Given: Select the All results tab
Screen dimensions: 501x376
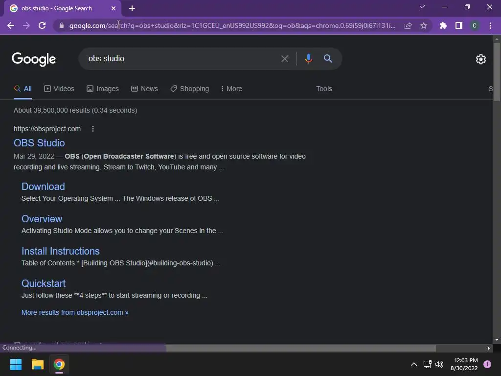Looking at the screenshot, I should tap(23, 89).
